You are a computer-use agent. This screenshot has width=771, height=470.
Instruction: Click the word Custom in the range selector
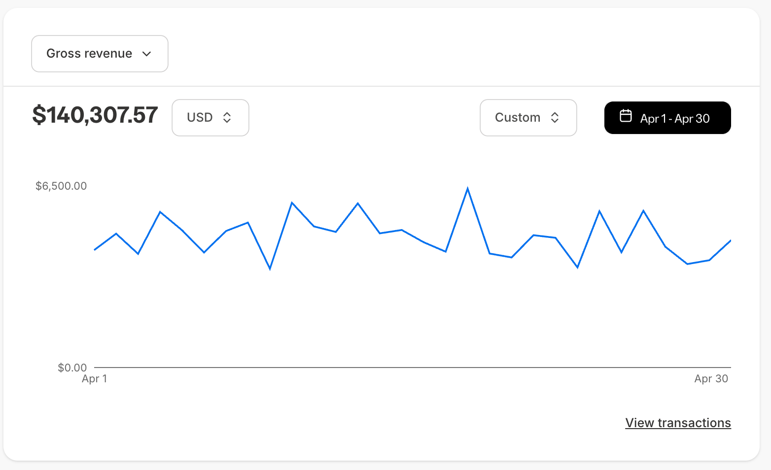[518, 117]
